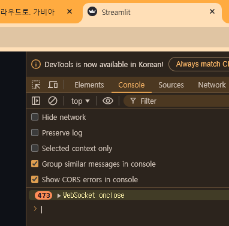Uncheck Group similar messages in console
This screenshot has height=226, width=229.
point(35,164)
